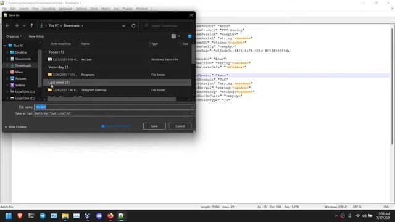
Task: Click the Save button
Action: click(154, 126)
